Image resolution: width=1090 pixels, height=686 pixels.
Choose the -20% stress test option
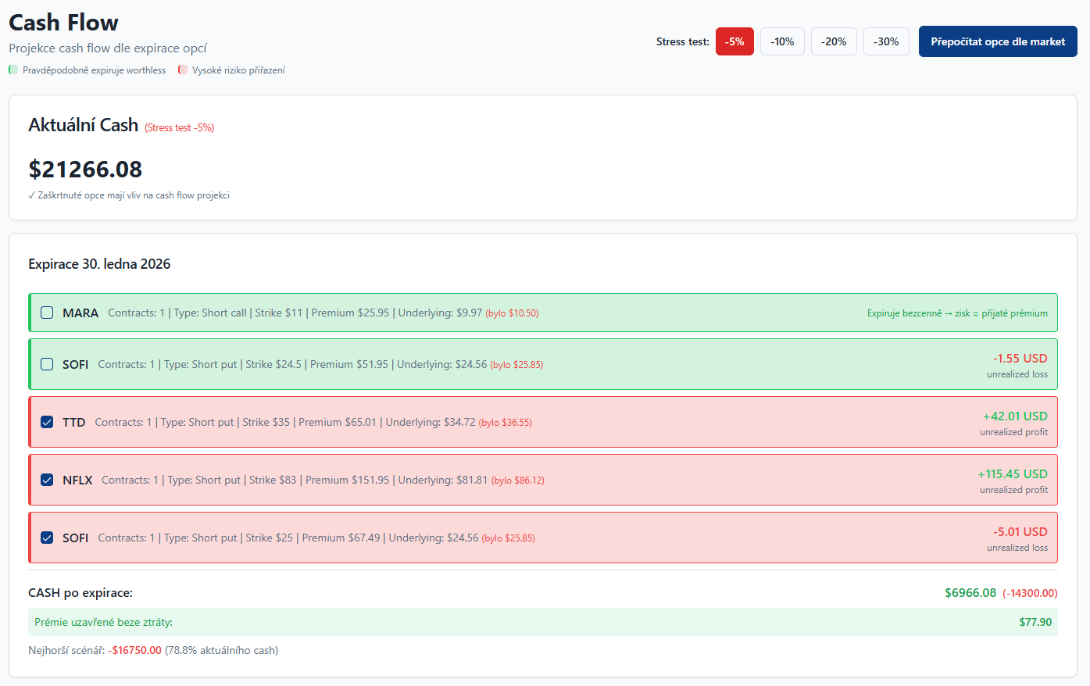point(834,41)
